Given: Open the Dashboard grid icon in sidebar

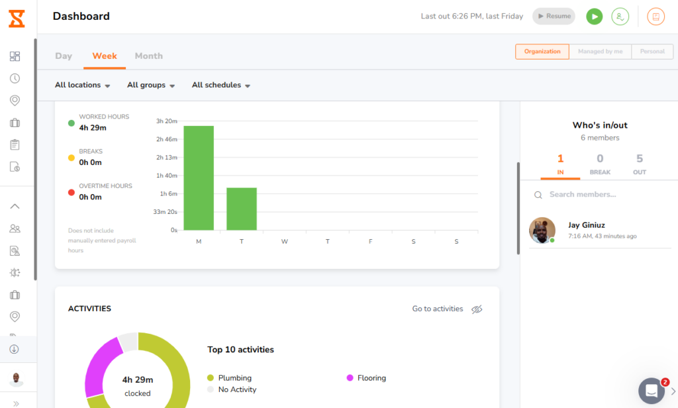Looking at the screenshot, I should (x=15, y=56).
